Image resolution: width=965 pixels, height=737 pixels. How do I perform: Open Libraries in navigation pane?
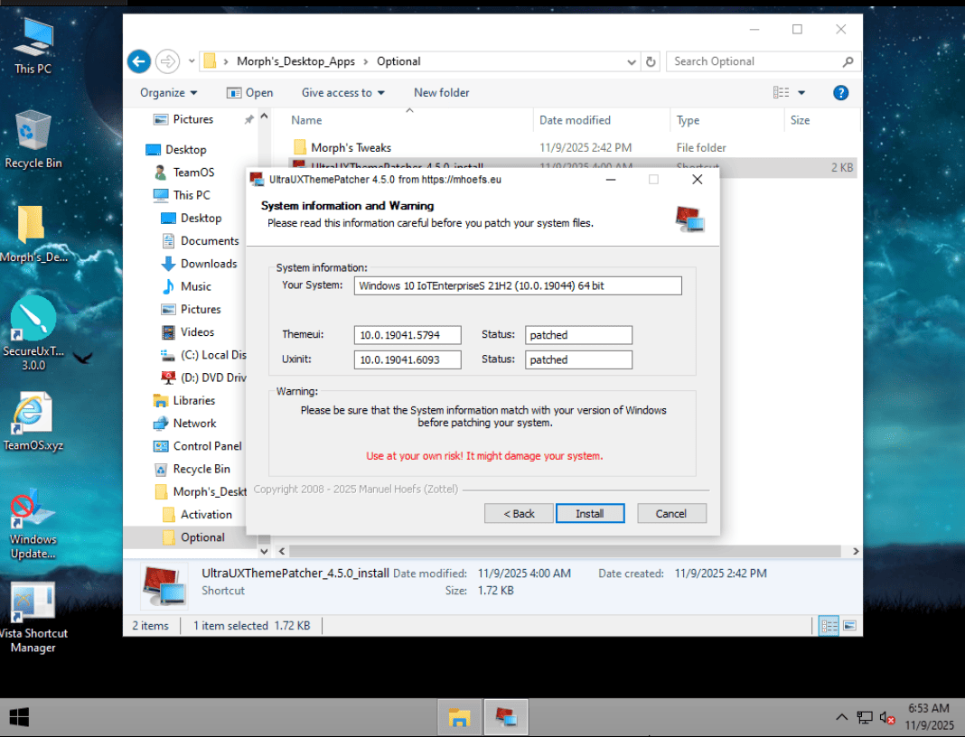(x=194, y=400)
